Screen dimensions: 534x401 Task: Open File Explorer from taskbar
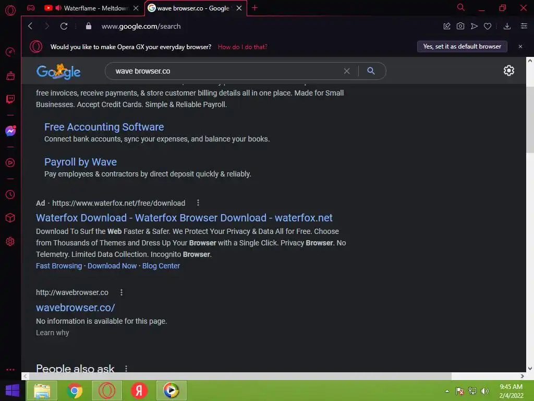pyautogui.click(x=42, y=391)
